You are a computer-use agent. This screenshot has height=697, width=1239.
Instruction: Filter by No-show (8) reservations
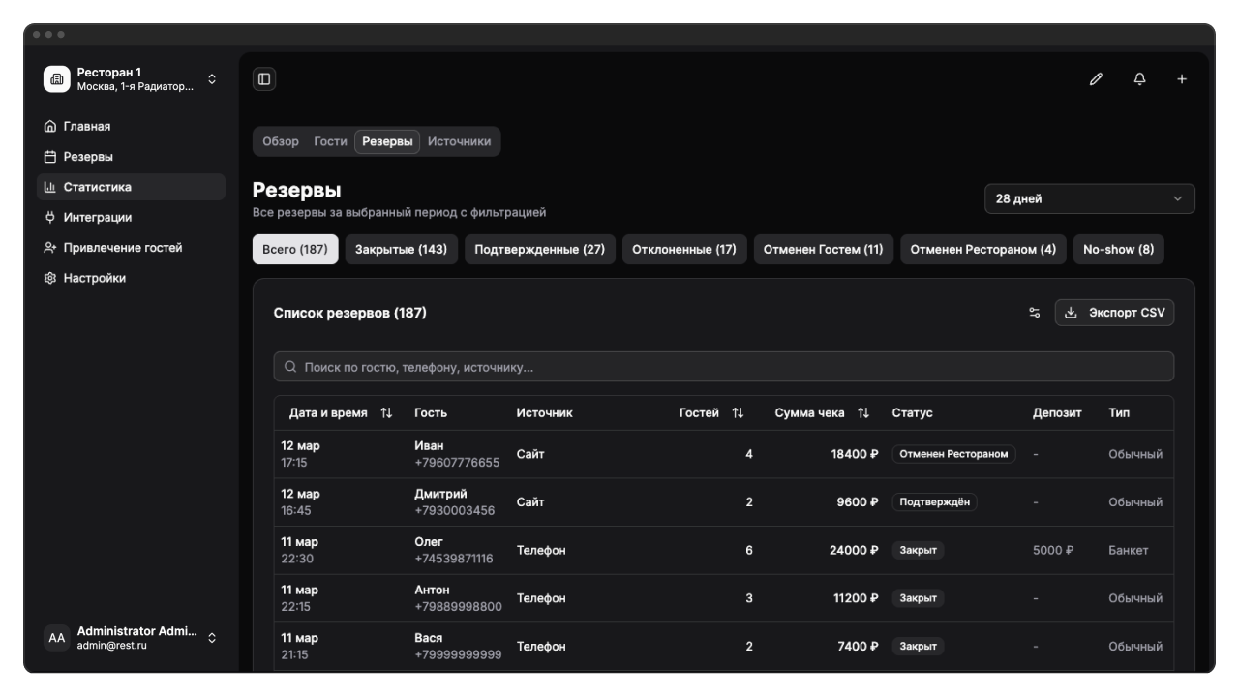tap(1118, 250)
